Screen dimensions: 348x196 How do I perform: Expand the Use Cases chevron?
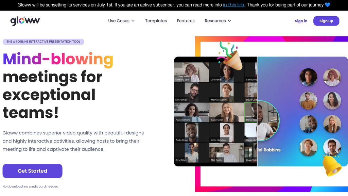(x=133, y=21)
